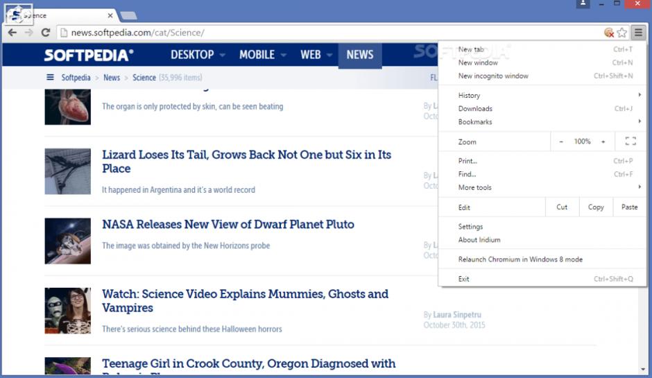
Task: Decrease zoom with the minus button
Action: [x=561, y=141]
